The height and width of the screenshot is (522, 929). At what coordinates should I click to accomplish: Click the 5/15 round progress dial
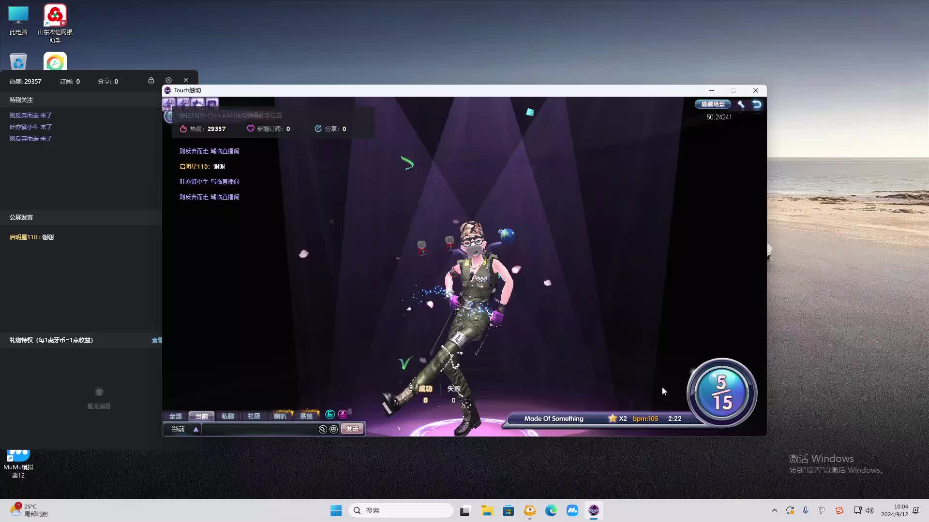721,392
